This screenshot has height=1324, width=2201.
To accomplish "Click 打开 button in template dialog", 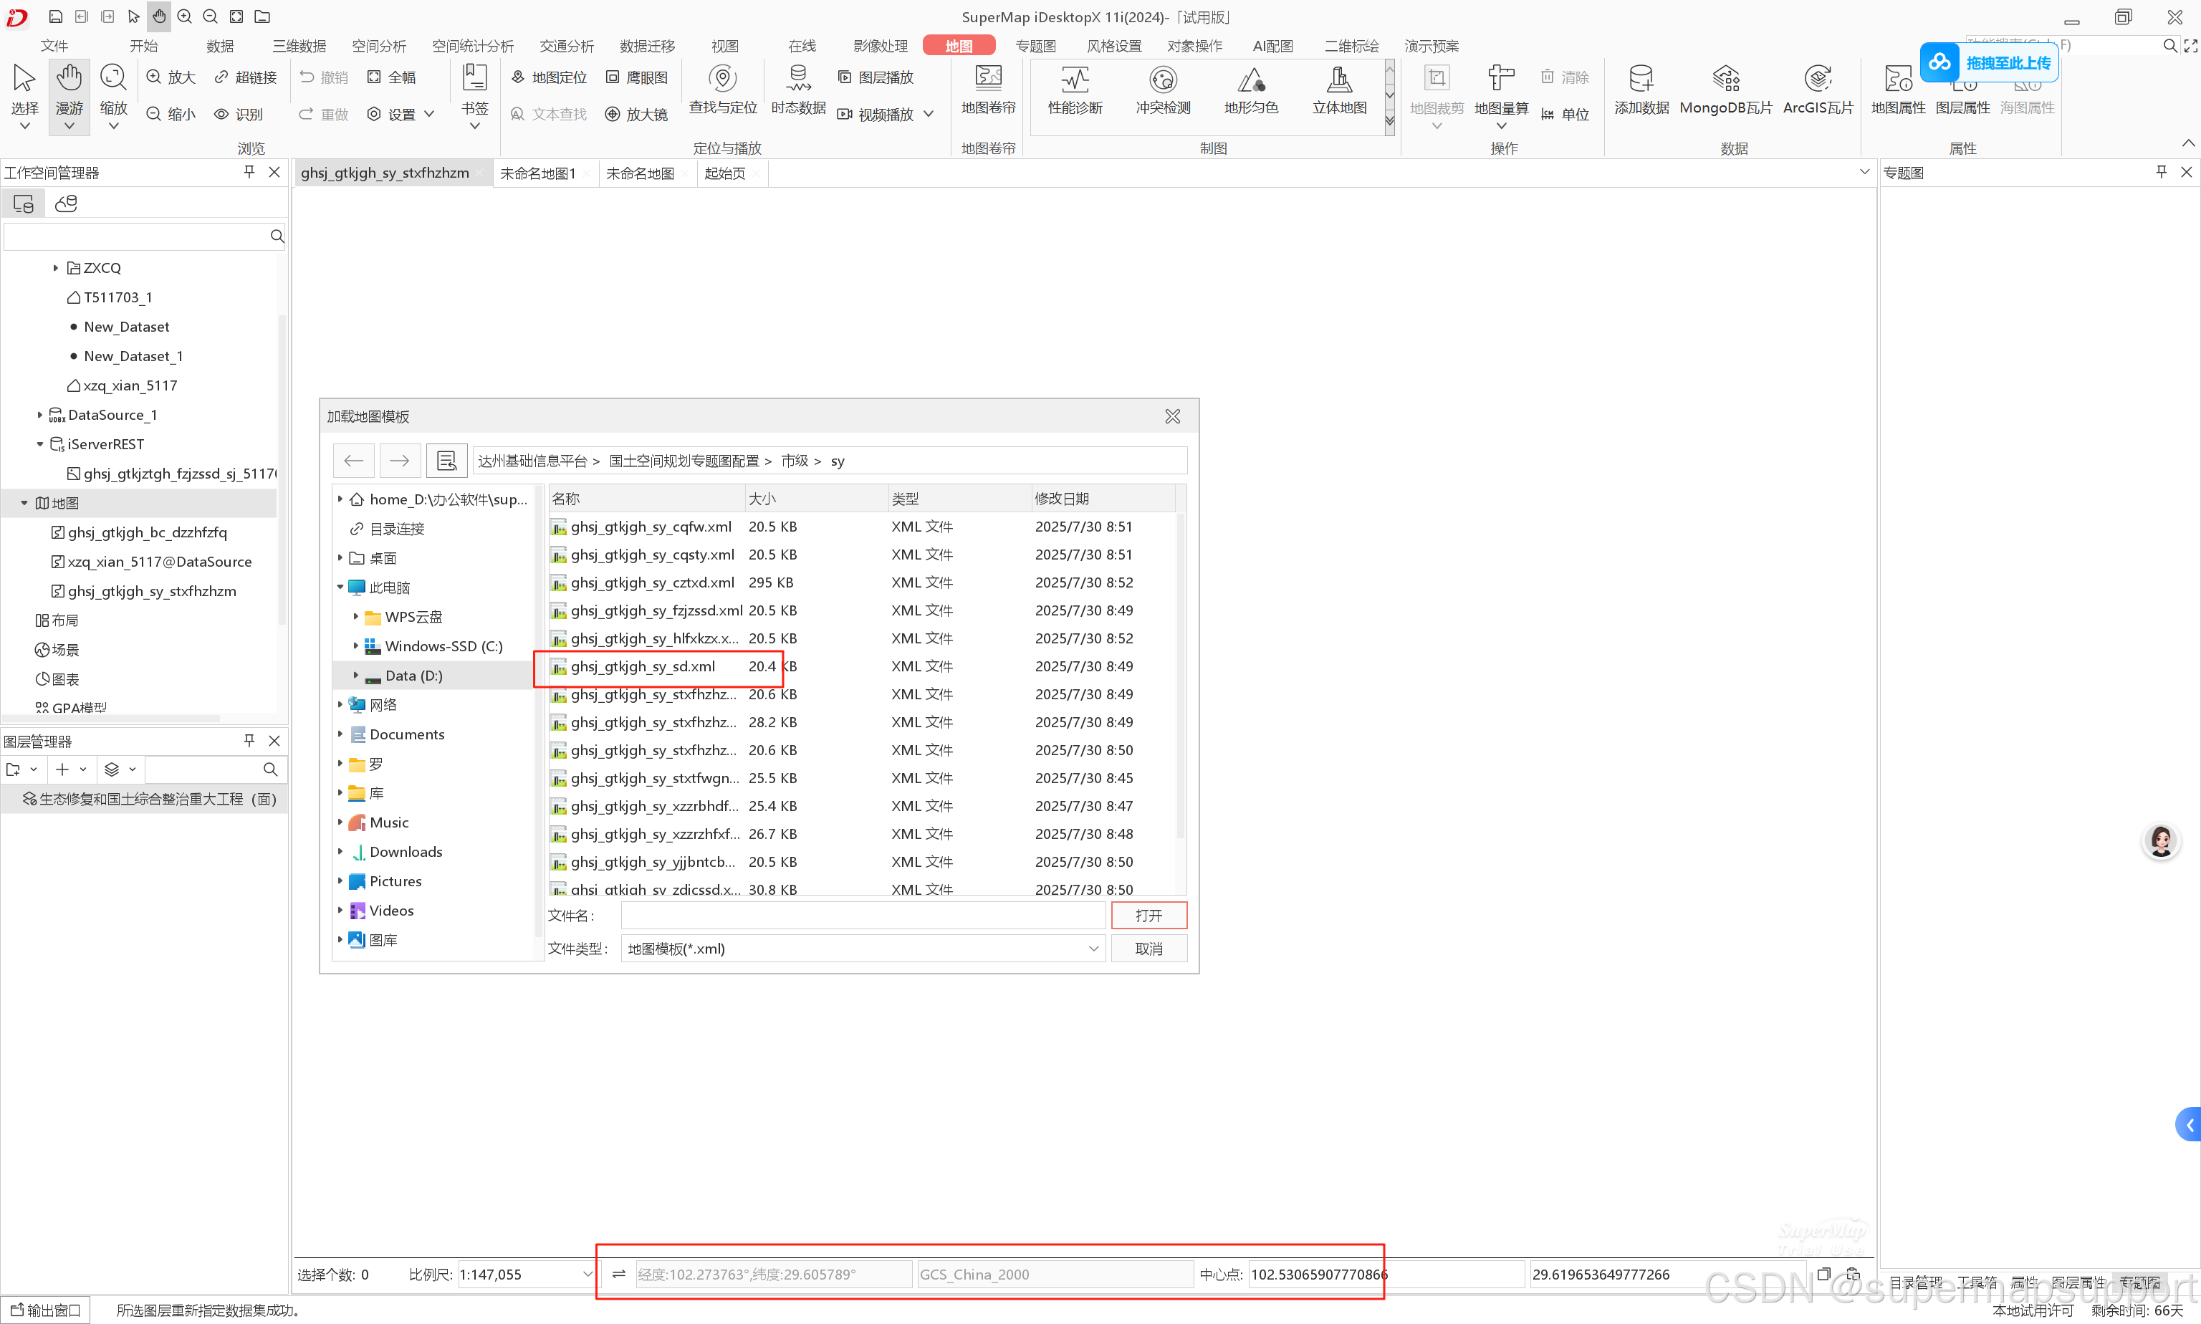I will point(1149,916).
